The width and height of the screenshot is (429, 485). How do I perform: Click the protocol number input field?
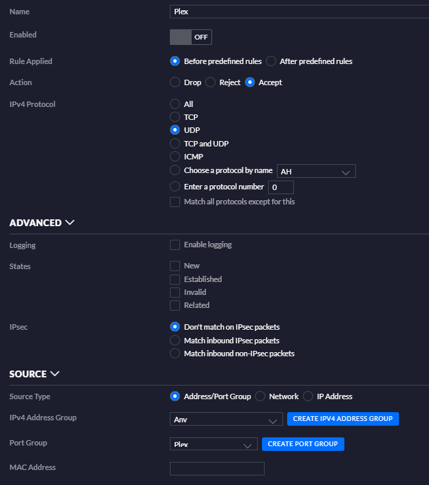(x=281, y=187)
